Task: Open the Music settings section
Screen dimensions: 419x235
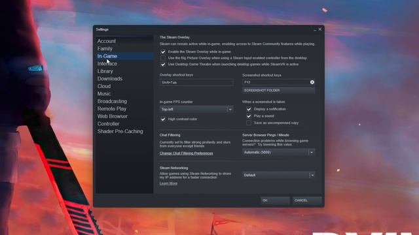Action: point(104,94)
